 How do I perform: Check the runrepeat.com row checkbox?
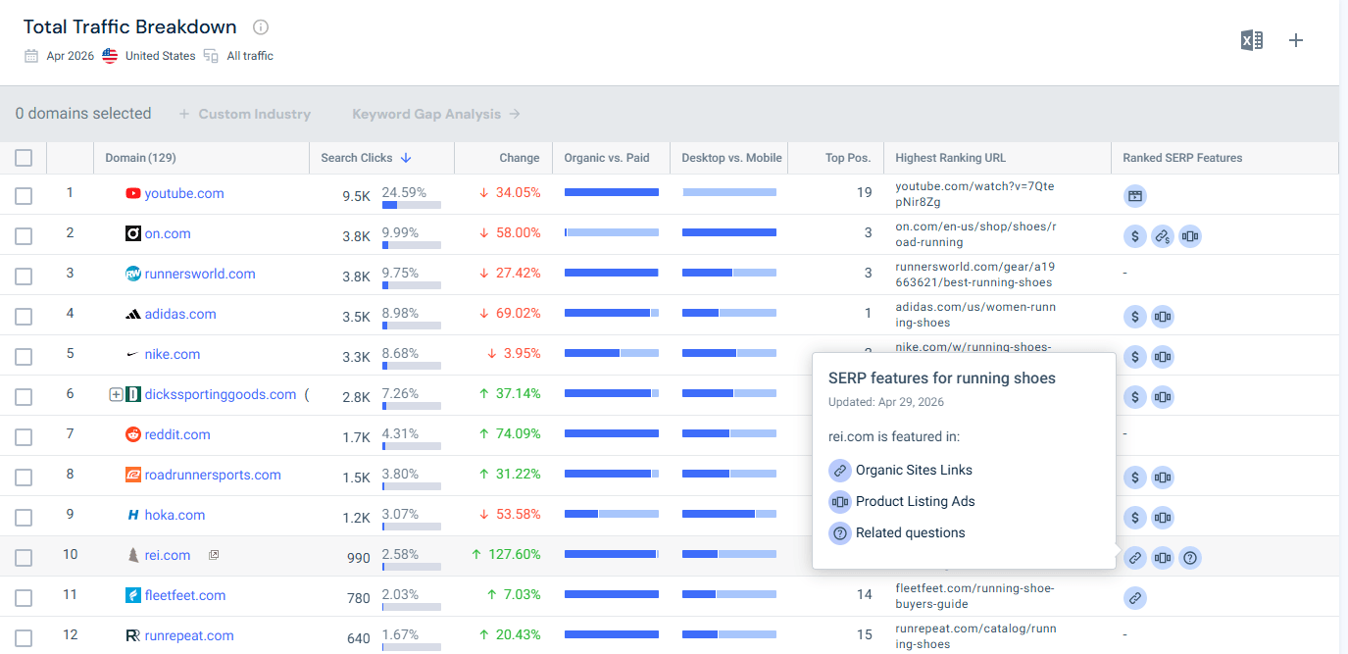pos(24,638)
